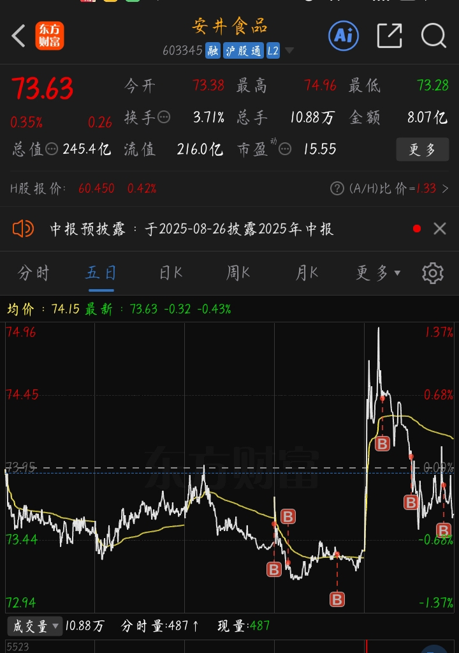The image size is (459, 653).
Task: Switch to the 周K tab
Action: [238, 273]
